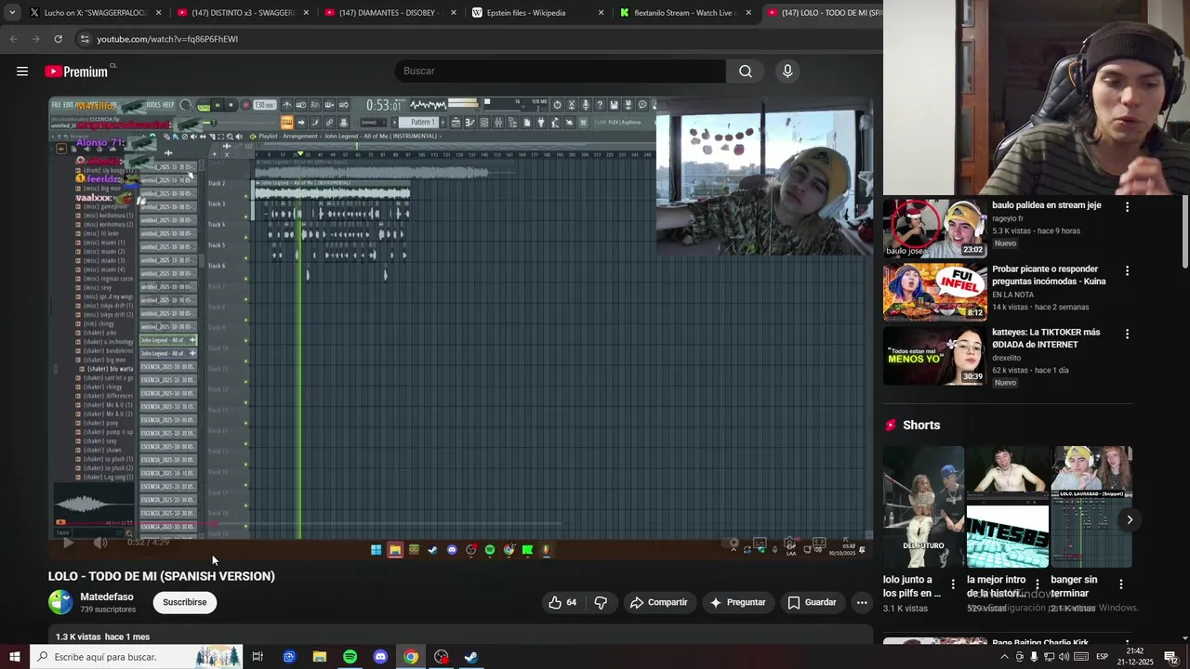Open the Windows Start menu
The image size is (1190, 669).
pyautogui.click(x=14, y=657)
